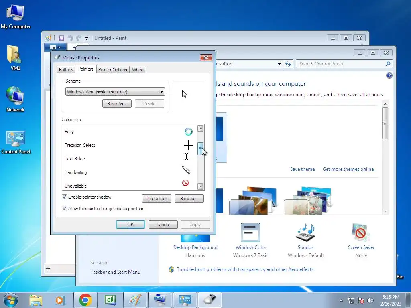Launch Windows Media Player from taskbar
The image size is (411, 308).
click(x=60, y=300)
